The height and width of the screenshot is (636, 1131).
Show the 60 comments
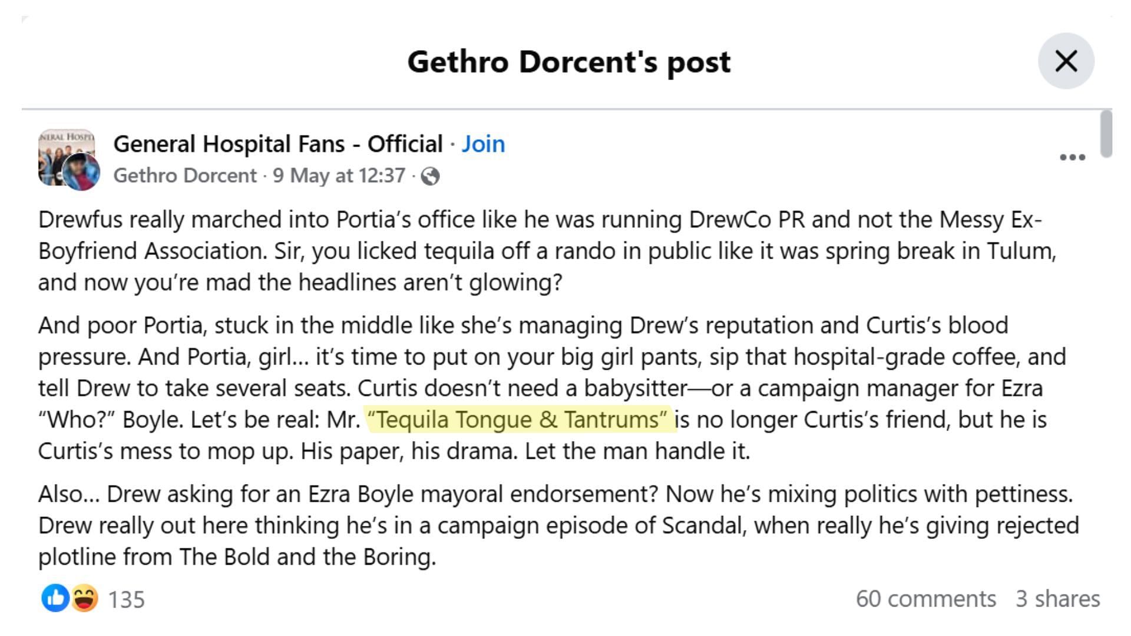(926, 599)
